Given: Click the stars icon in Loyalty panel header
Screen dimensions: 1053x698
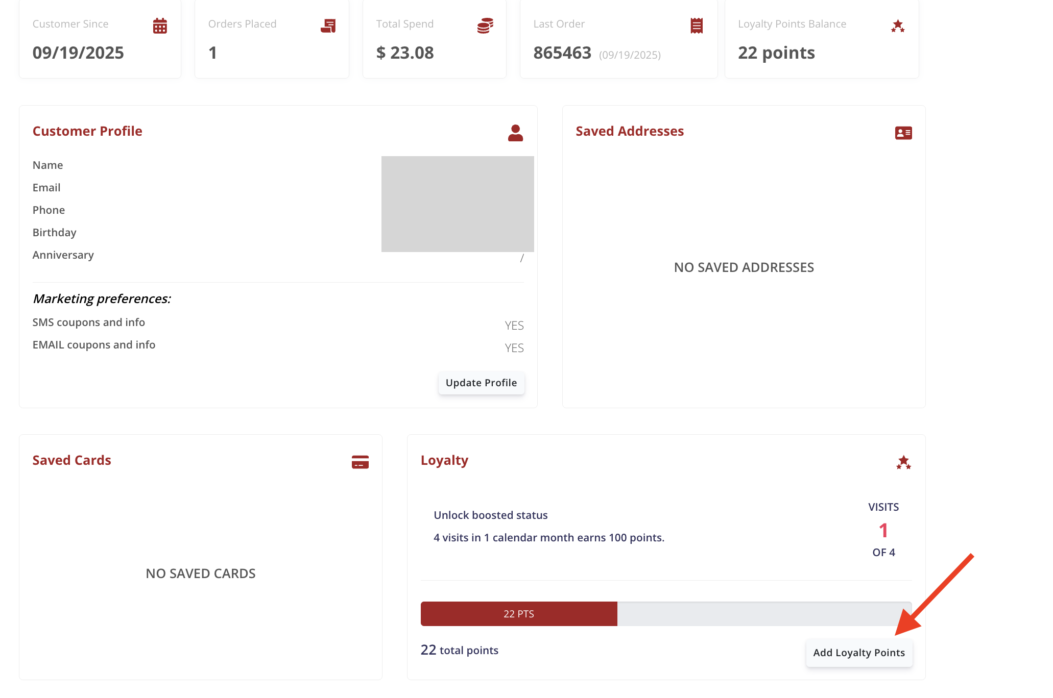Looking at the screenshot, I should [x=903, y=463].
